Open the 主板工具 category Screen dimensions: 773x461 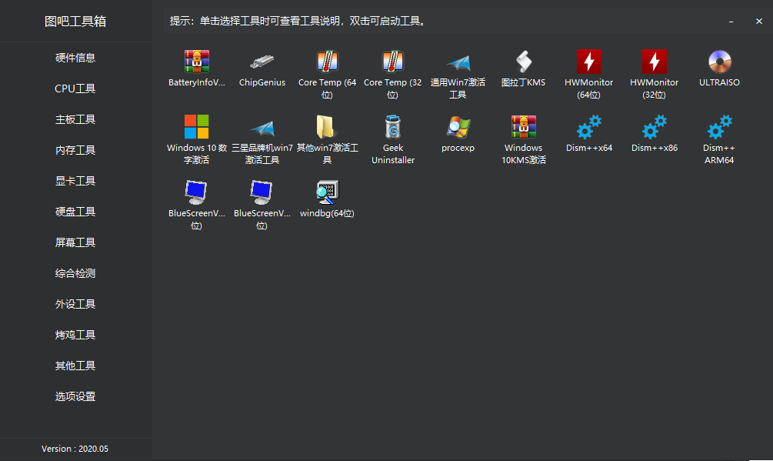(x=75, y=119)
